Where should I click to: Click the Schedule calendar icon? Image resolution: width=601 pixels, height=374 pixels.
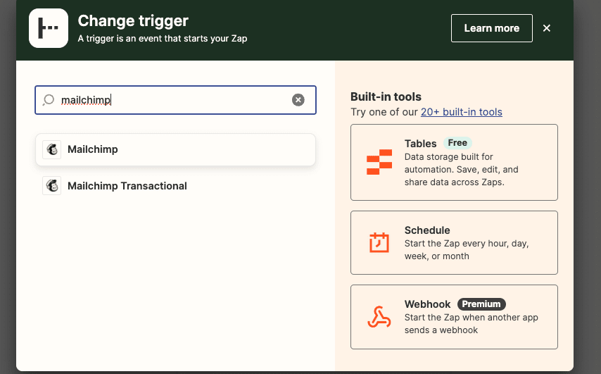click(379, 242)
